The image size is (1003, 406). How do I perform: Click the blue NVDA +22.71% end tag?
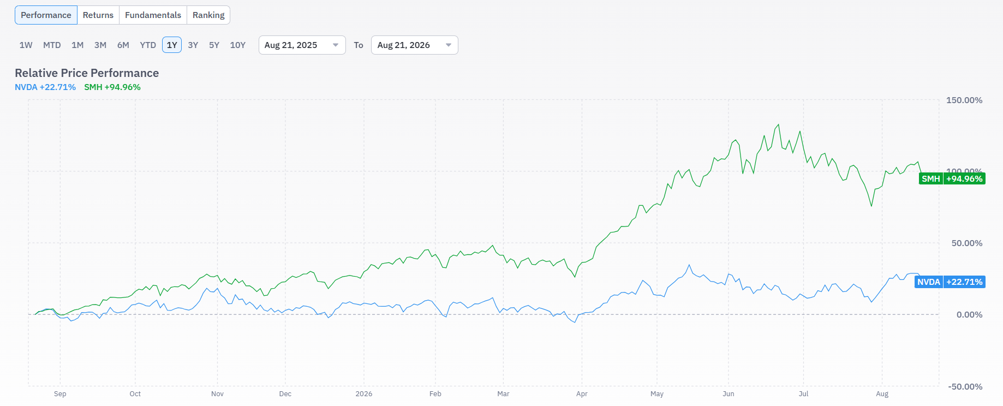(950, 282)
